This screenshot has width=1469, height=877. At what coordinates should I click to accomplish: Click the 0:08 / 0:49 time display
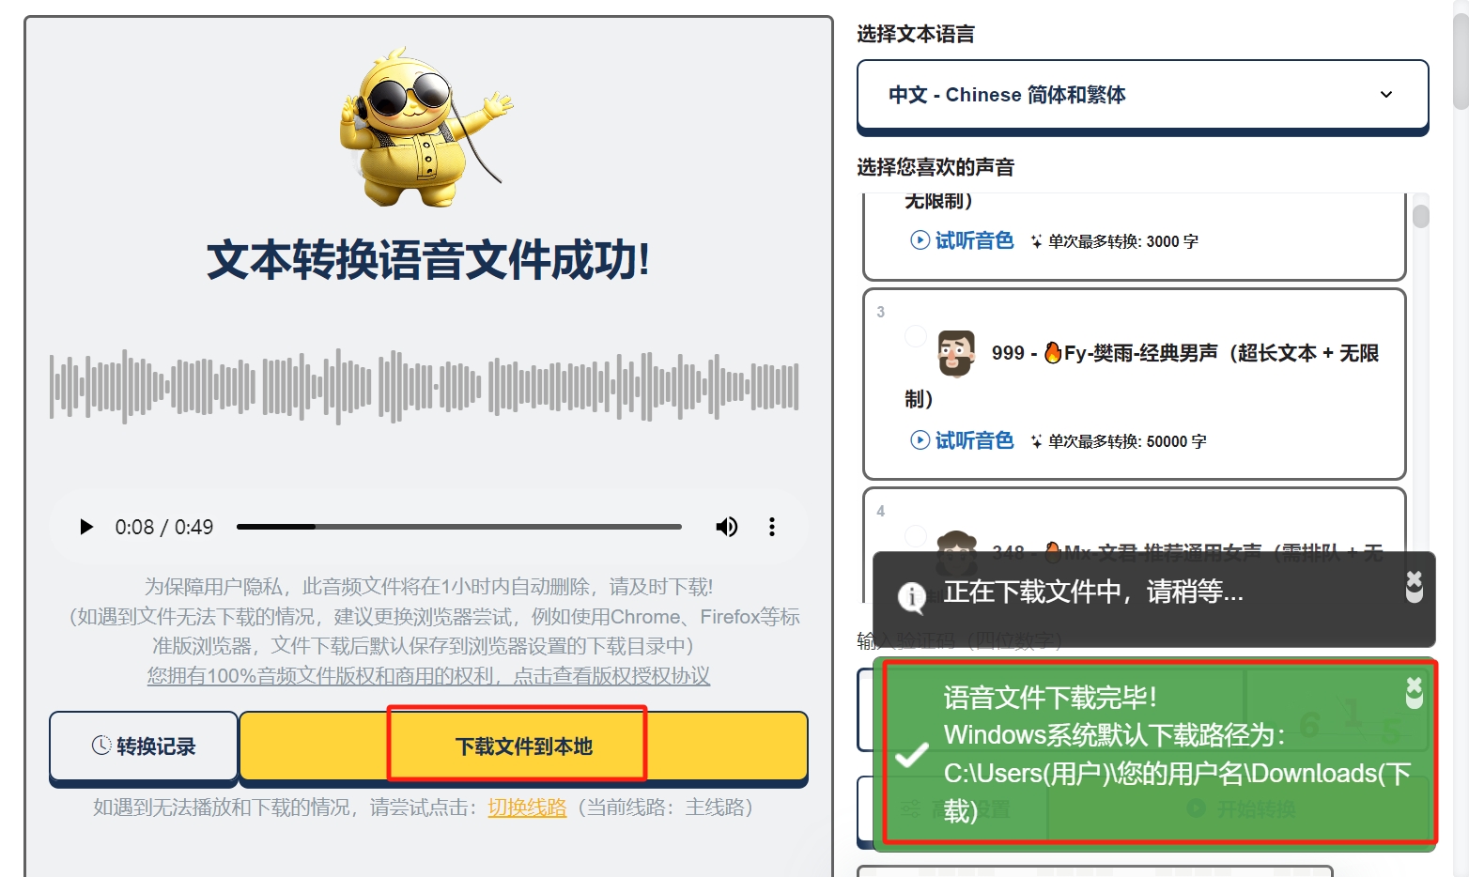pos(164,527)
